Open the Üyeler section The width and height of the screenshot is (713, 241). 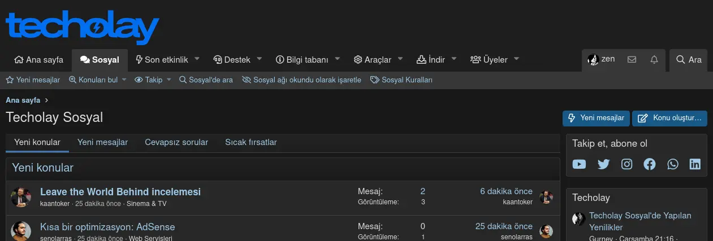coord(489,59)
